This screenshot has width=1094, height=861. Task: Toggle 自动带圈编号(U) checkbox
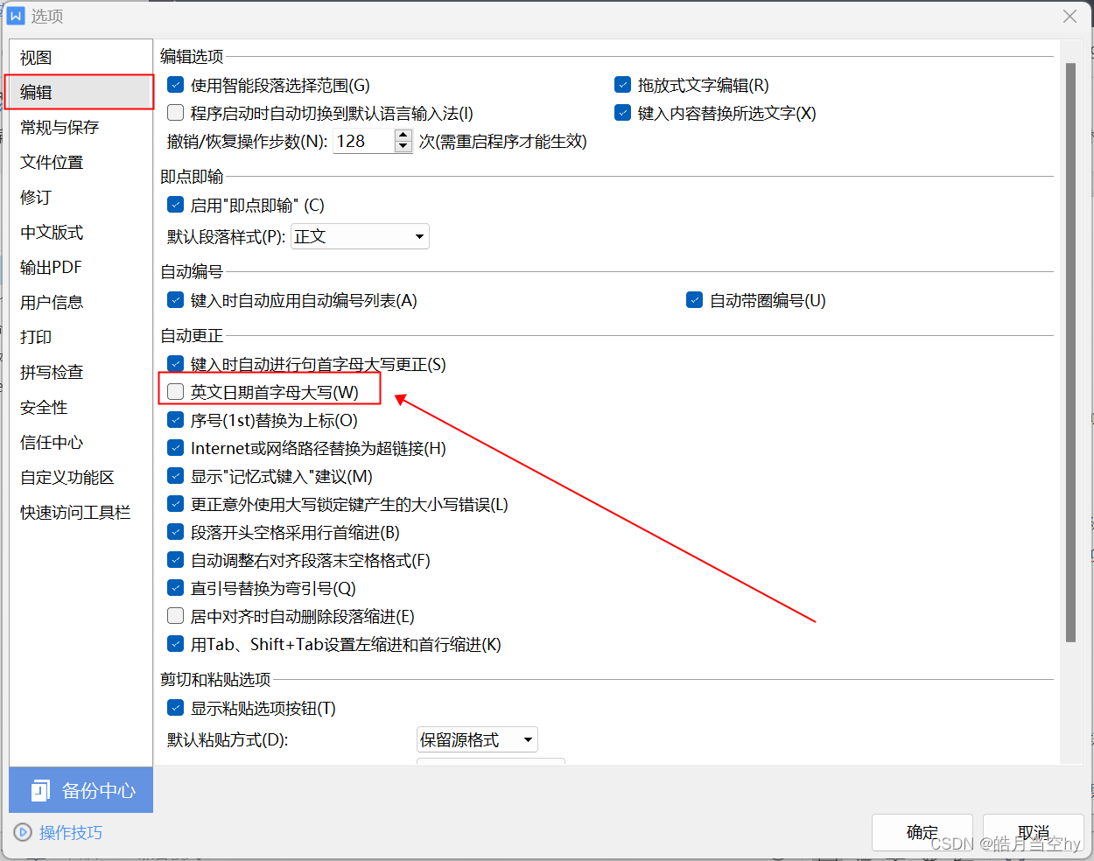point(695,300)
